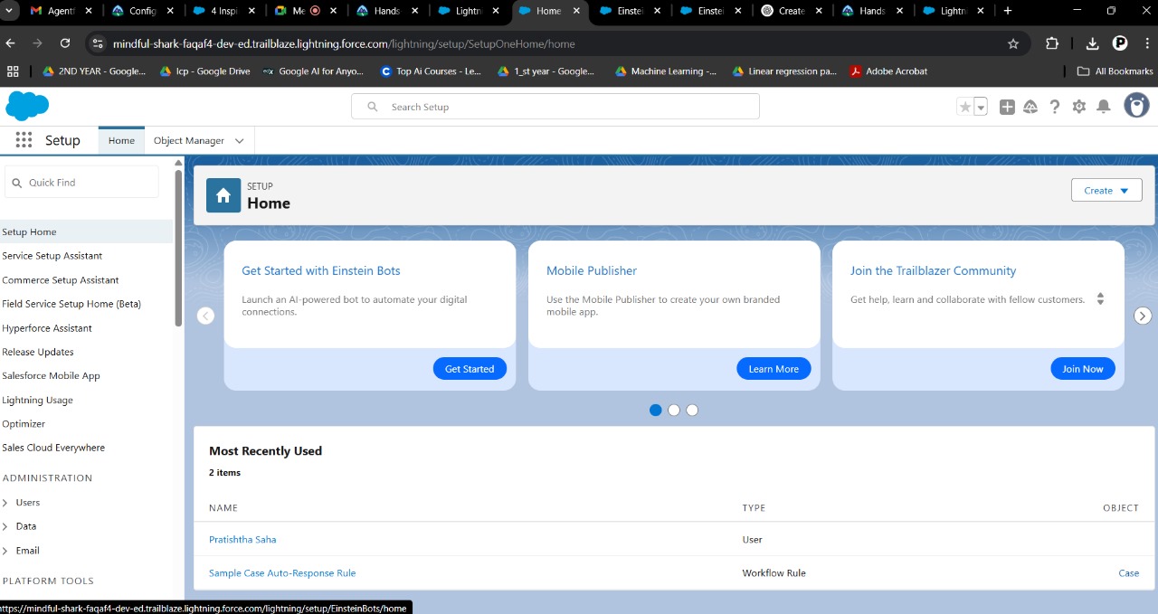Open a new browser tab
Viewport: 1158px width, 614px height.
tap(1008, 11)
